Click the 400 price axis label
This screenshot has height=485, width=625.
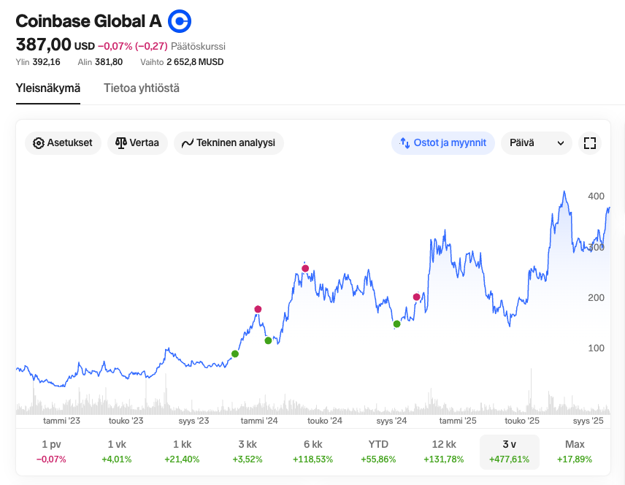596,196
